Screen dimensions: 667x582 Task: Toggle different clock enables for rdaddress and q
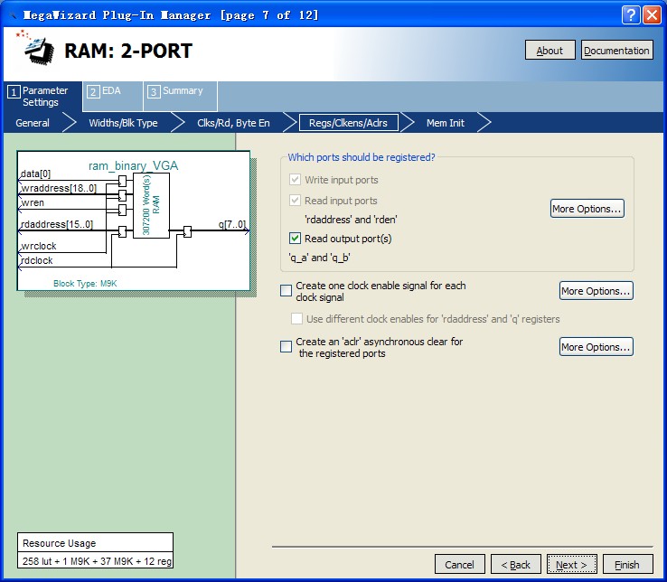coord(296,319)
